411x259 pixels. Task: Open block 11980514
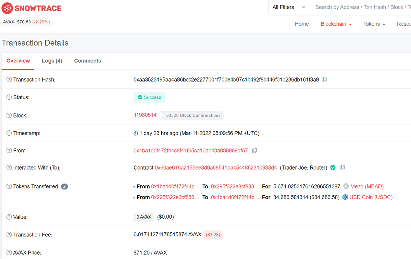click(145, 115)
